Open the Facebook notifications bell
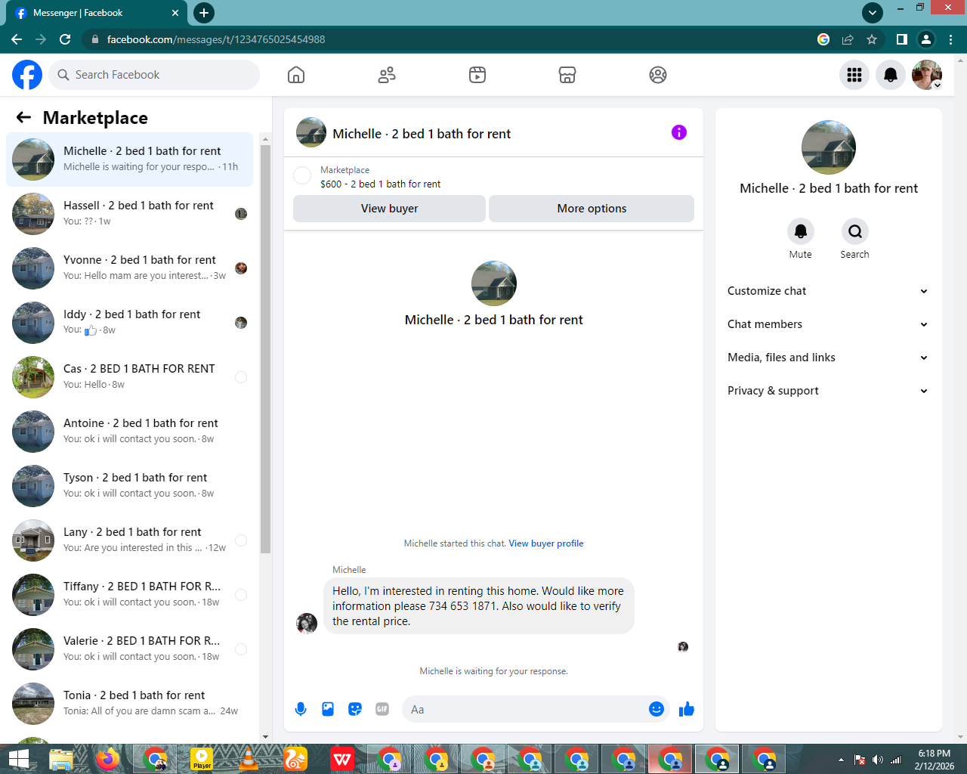Viewport: 967px width, 774px height. (x=891, y=75)
